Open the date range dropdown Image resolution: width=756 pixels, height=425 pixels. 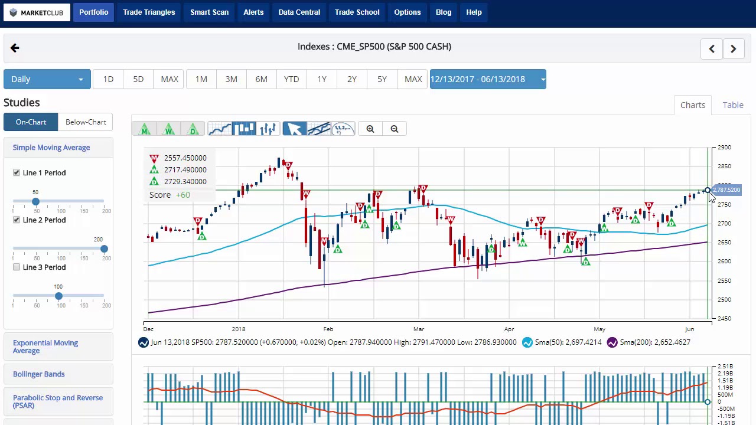tap(488, 79)
